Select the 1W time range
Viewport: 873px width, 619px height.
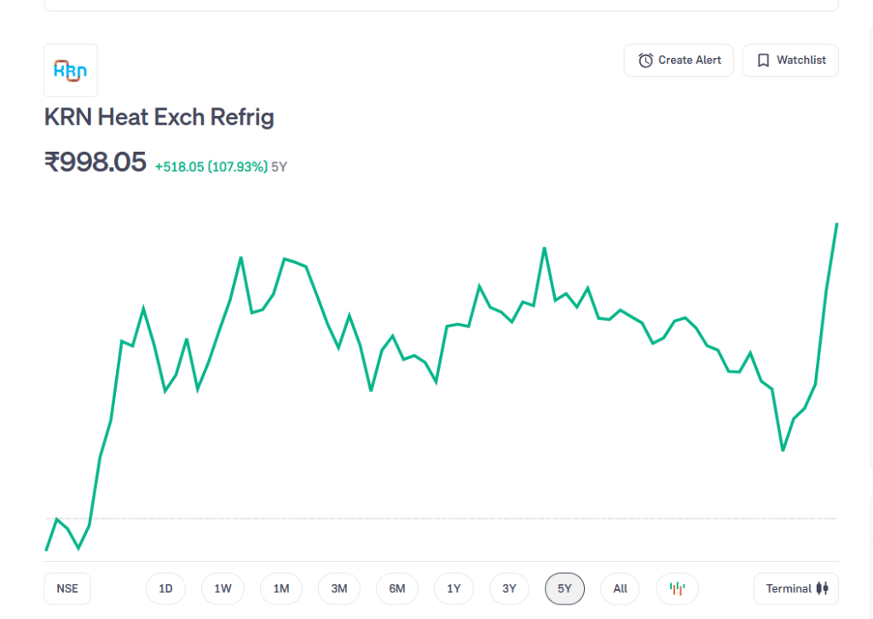tap(223, 588)
